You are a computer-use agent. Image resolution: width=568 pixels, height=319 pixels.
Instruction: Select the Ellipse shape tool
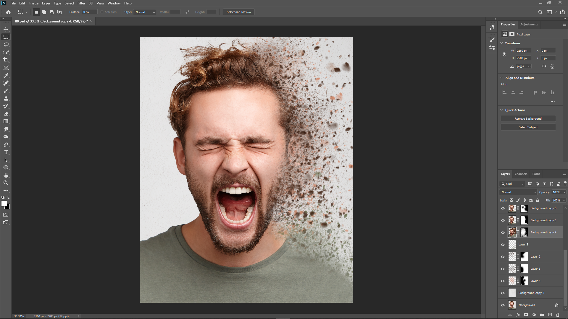6,167
